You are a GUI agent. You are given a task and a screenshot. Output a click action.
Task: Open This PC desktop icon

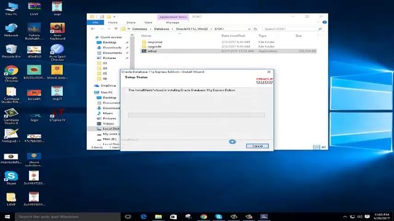[11, 9]
